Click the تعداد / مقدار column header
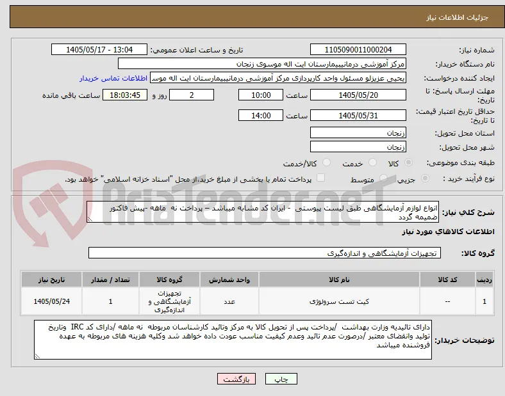The image size is (505, 396). point(110,280)
